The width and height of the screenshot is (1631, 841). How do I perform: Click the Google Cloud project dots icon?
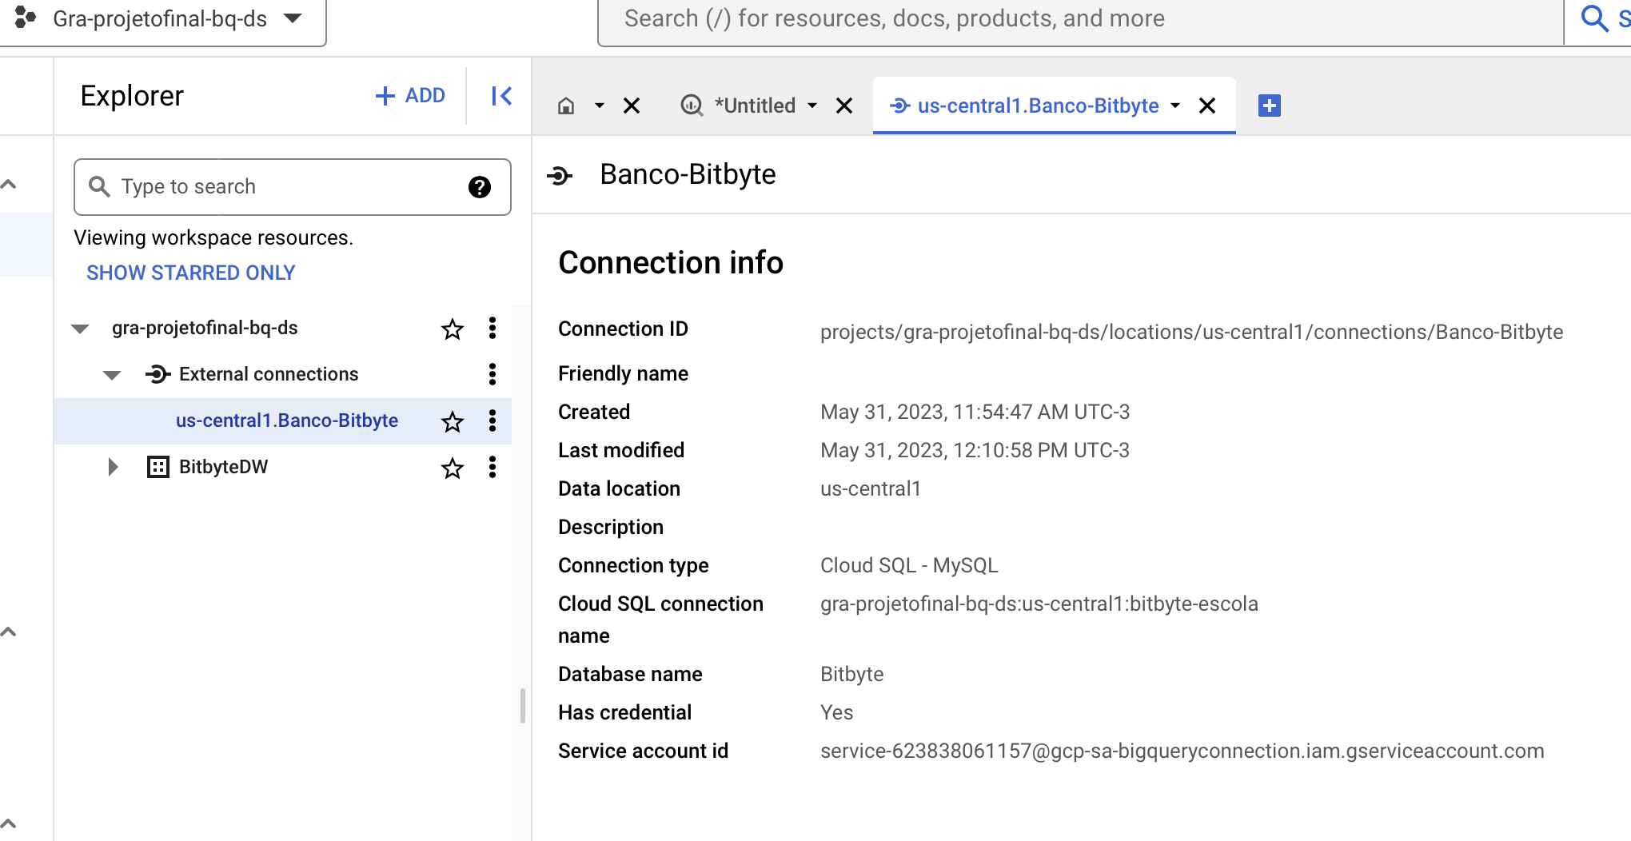coord(26,18)
